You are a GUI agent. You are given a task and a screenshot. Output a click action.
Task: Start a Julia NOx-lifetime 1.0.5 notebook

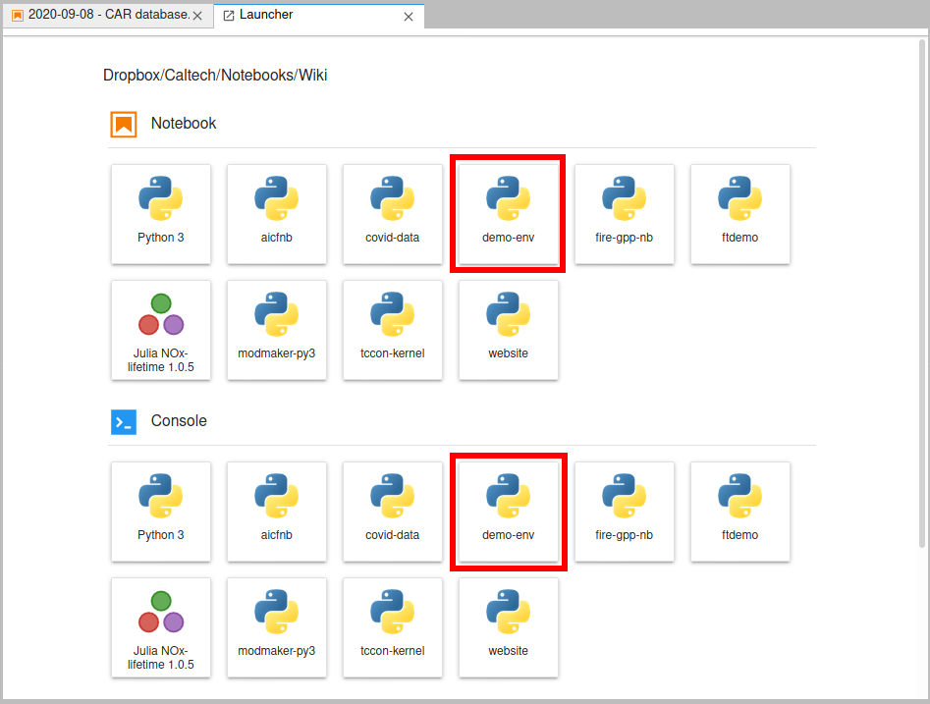[x=161, y=330]
